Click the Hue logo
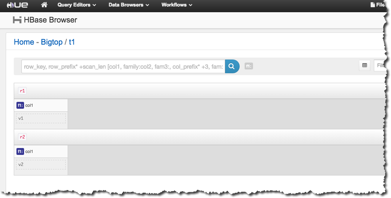Viewport: 391px width, 198px height. coord(17,5)
